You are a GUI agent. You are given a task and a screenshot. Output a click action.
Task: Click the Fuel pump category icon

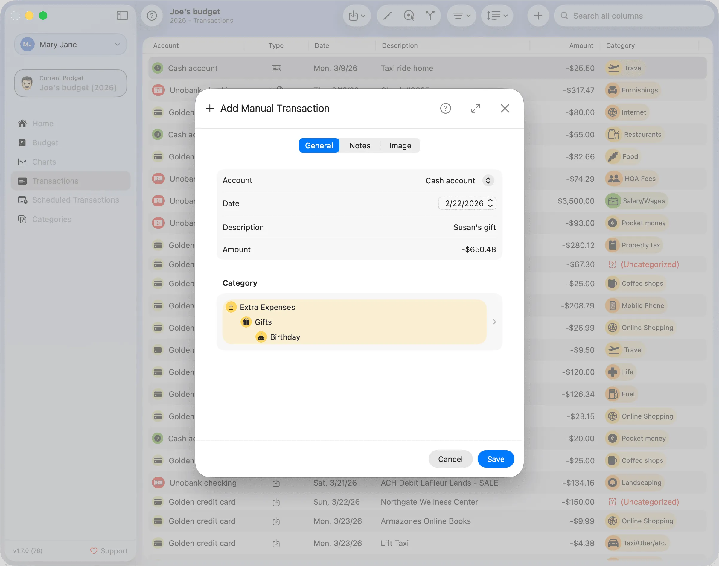click(612, 394)
